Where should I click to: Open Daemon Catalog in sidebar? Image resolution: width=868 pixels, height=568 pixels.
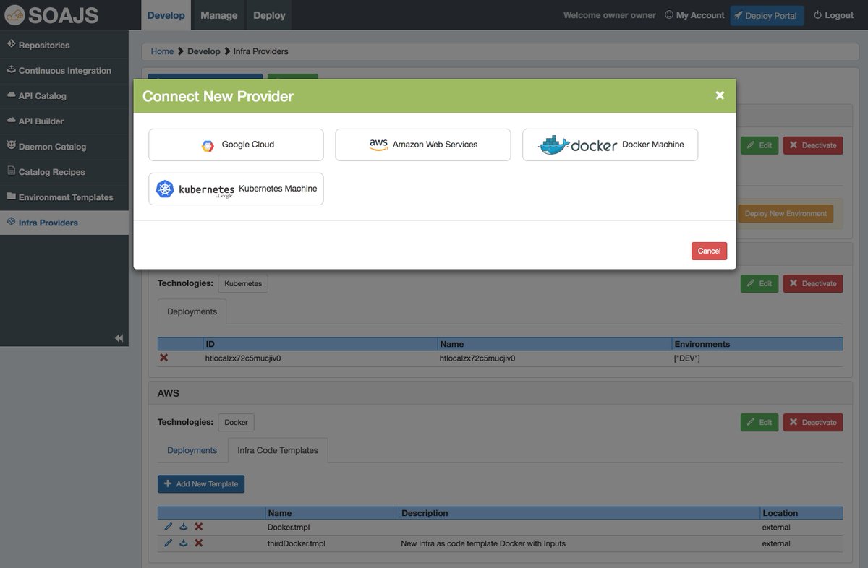tap(64, 146)
